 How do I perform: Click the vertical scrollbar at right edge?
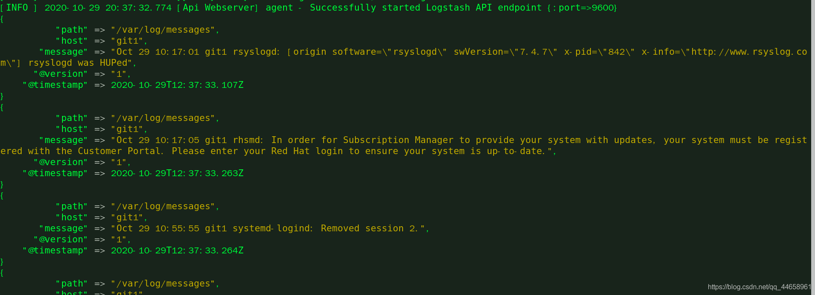pos(813,147)
